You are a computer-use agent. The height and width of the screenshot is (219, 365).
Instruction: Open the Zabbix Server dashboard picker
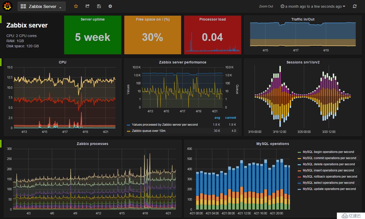[x=42, y=6]
